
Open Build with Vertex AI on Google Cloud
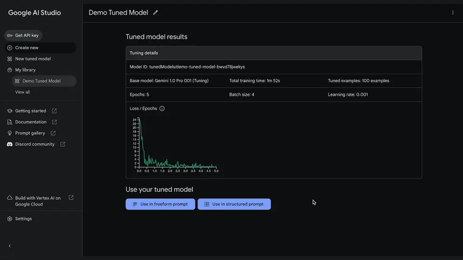[38, 201]
